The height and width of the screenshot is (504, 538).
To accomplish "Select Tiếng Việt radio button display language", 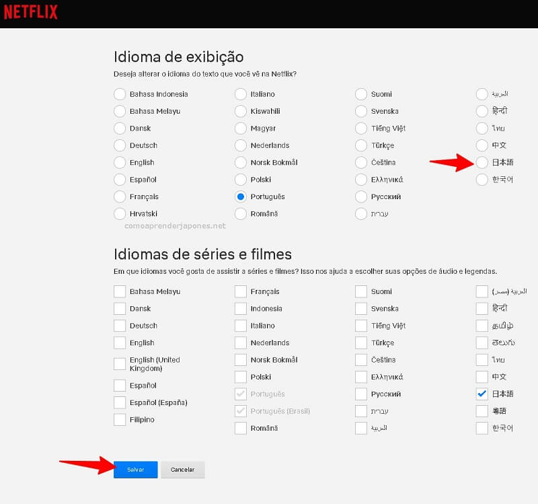I will [x=361, y=129].
